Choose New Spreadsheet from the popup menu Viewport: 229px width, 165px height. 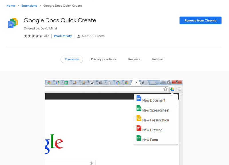tap(156, 110)
